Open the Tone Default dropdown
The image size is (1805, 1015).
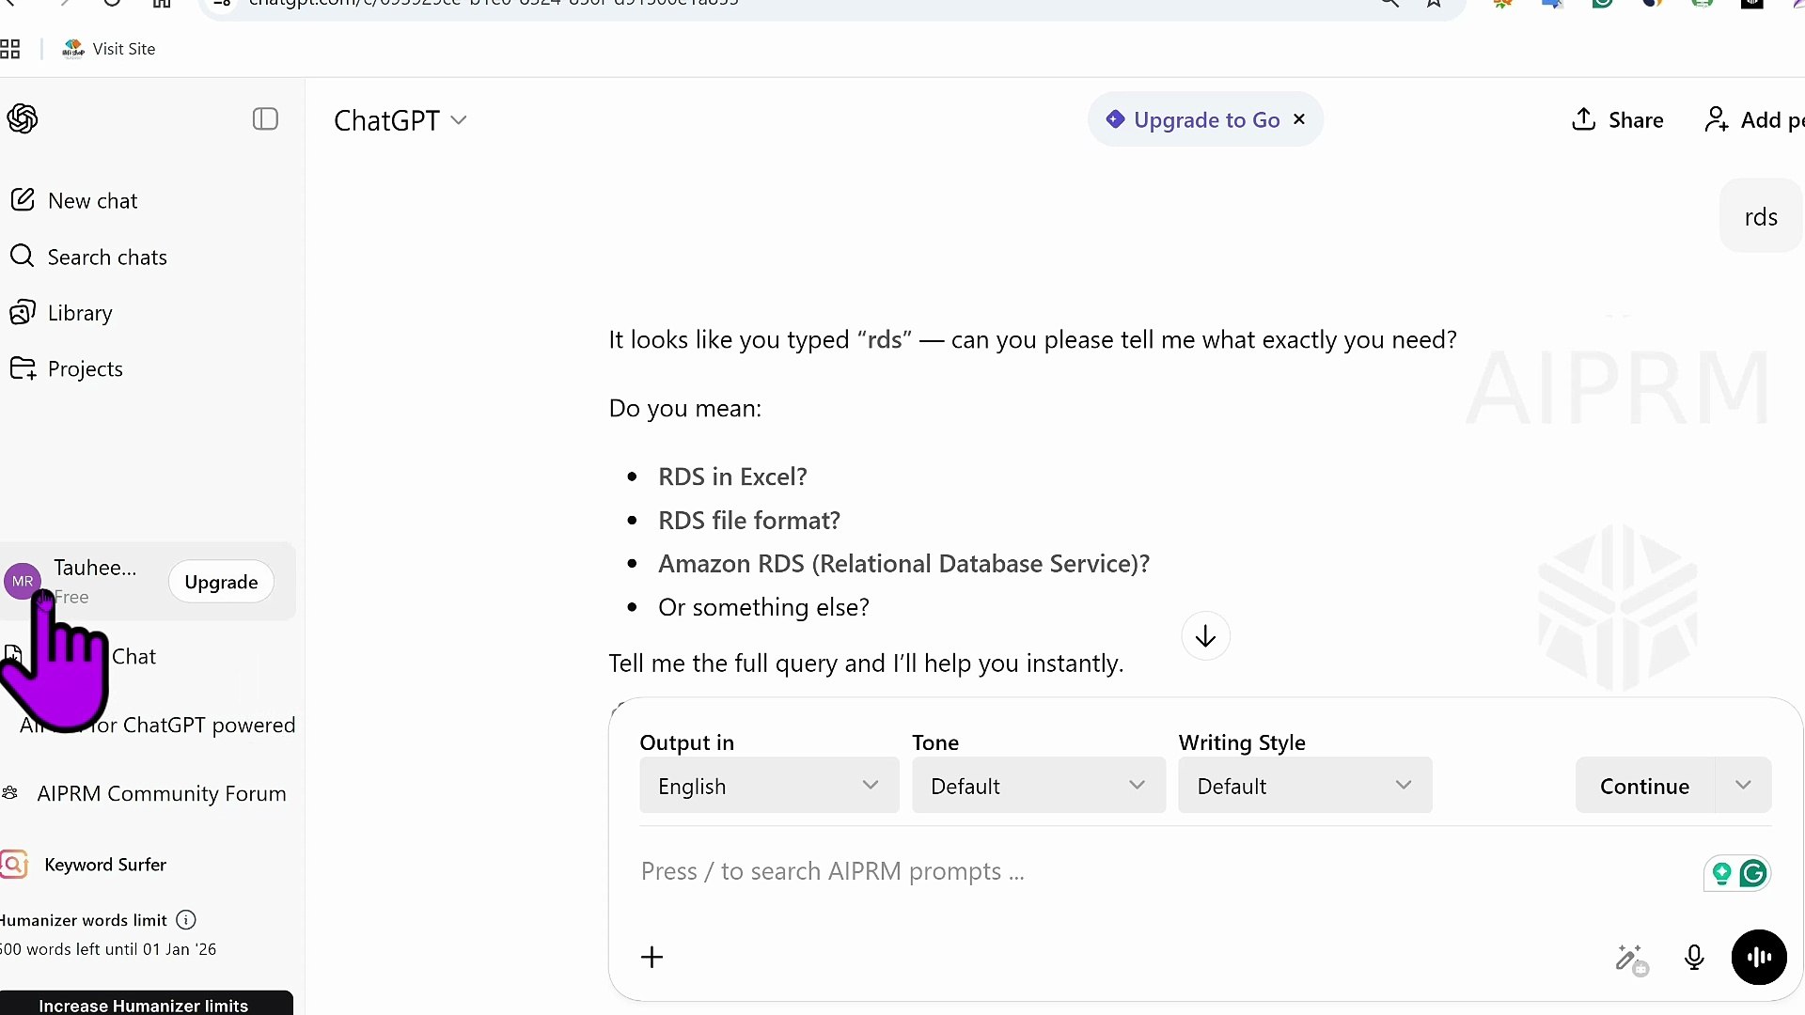coord(1038,786)
